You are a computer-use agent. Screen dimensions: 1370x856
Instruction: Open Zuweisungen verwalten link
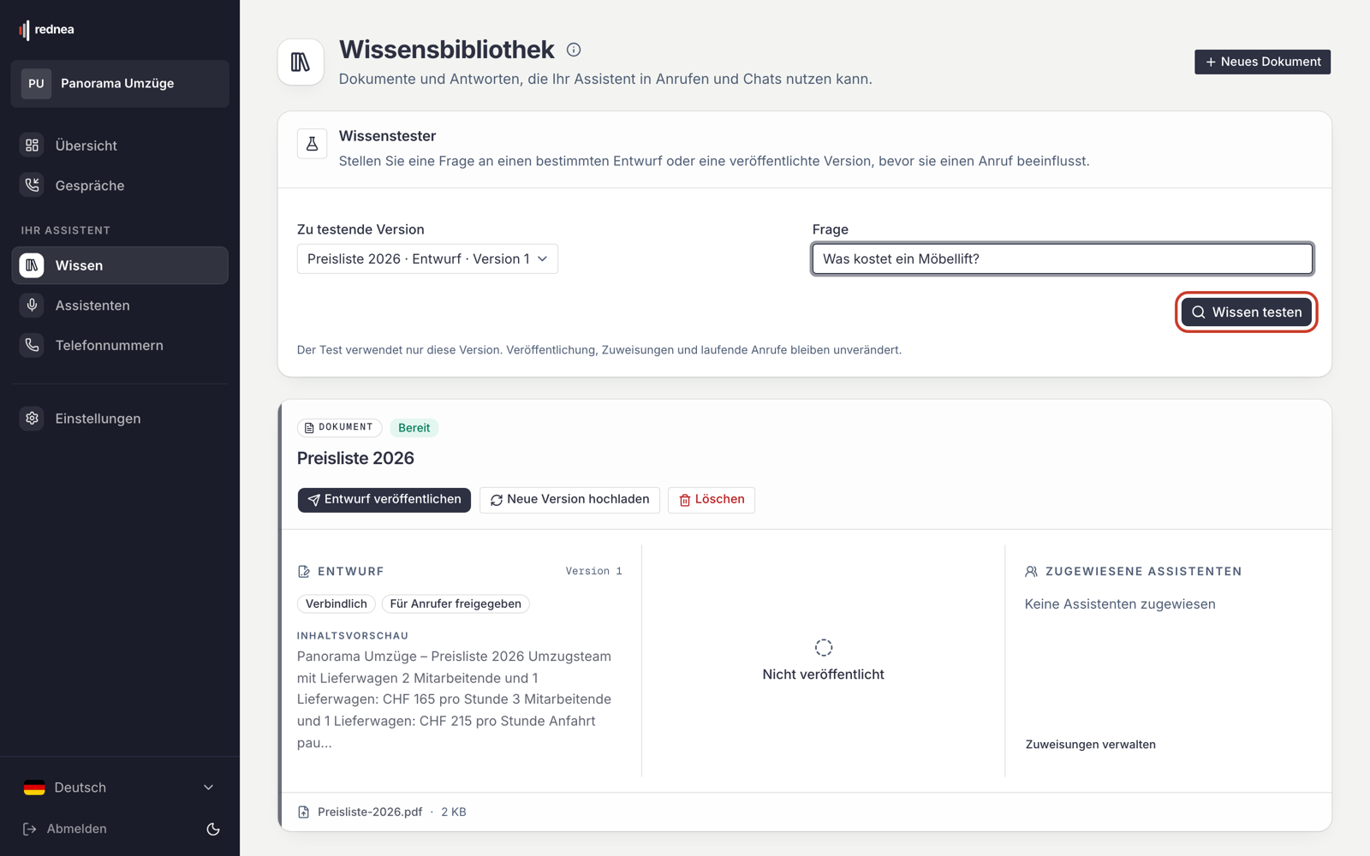[1090, 745]
